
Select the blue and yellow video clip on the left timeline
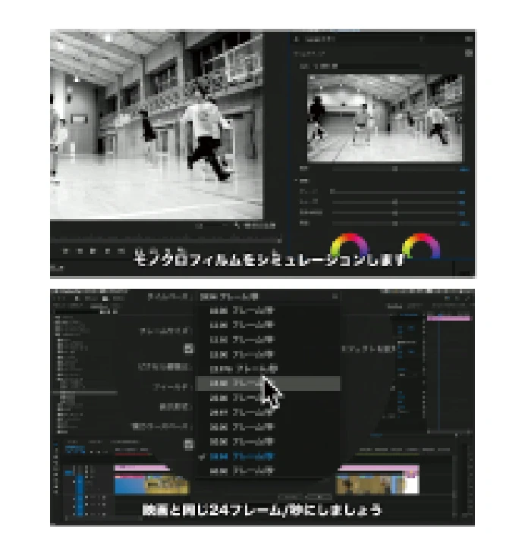click(152, 484)
